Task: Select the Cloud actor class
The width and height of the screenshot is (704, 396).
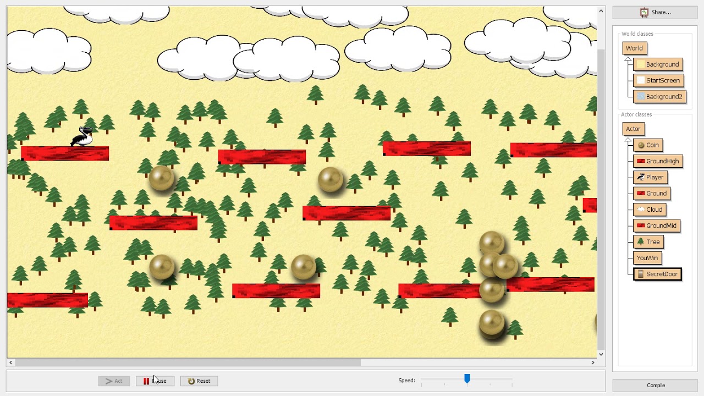Action: click(x=650, y=210)
